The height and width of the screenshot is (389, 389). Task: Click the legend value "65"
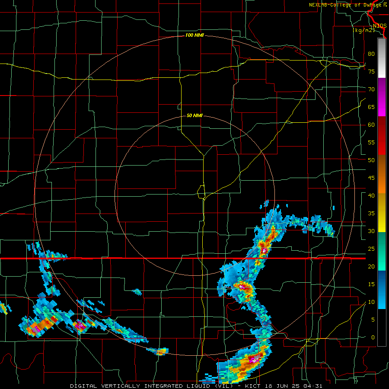371,107
